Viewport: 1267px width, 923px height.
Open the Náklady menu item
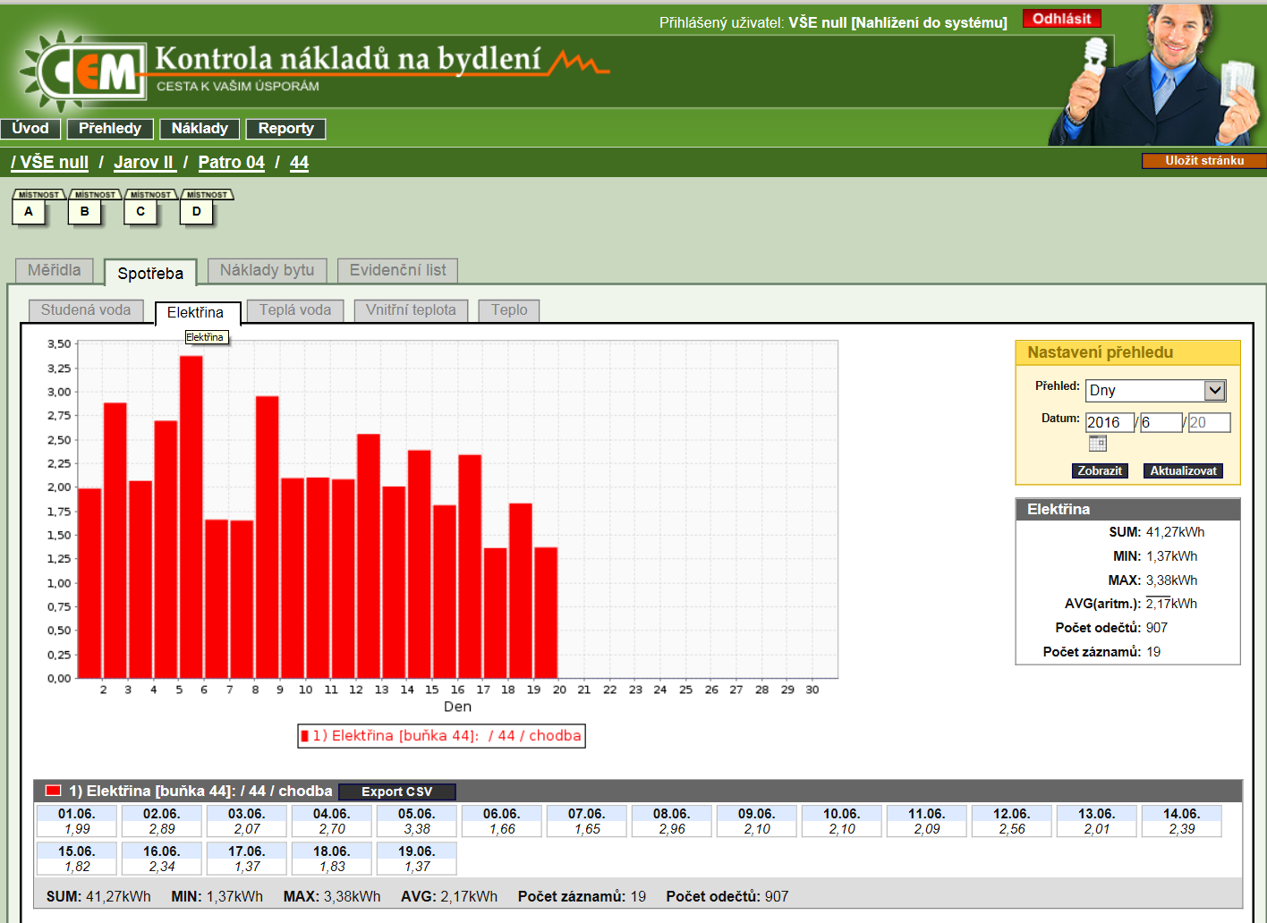click(200, 129)
